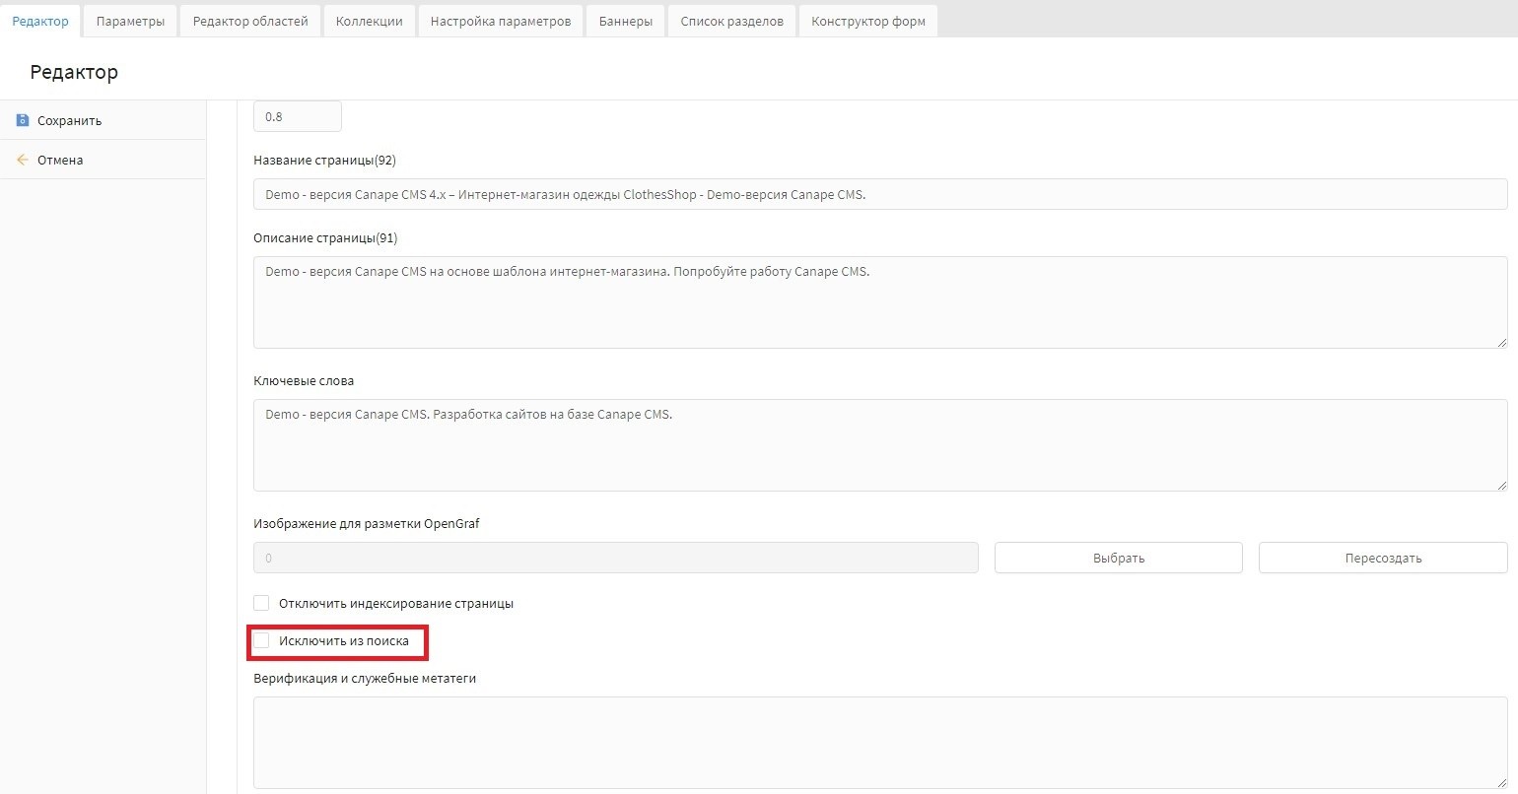The image size is (1518, 794).
Task: Switch to the Конструктор форм tab
Action: [x=867, y=21]
